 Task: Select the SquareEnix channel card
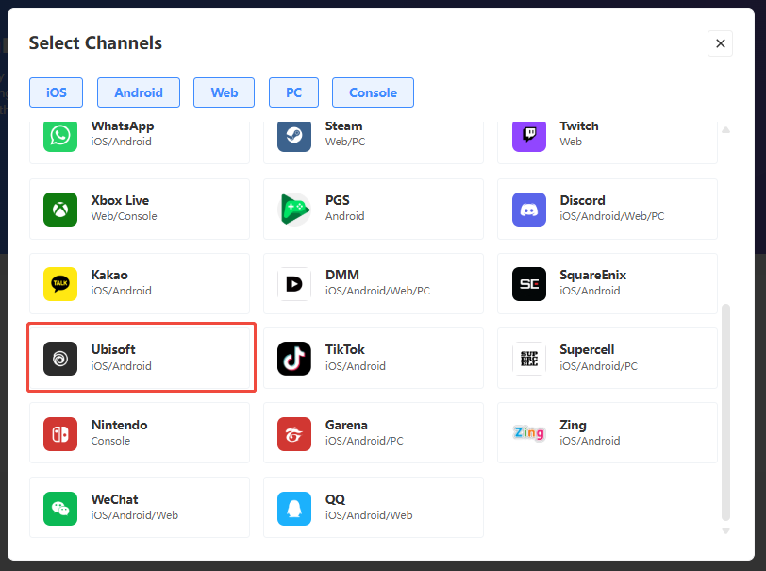click(x=607, y=283)
